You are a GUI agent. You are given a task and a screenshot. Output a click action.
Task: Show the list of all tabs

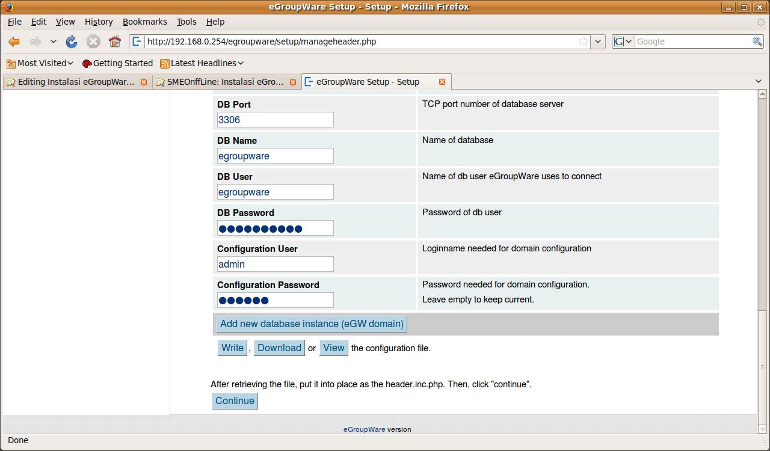(758, 81)
